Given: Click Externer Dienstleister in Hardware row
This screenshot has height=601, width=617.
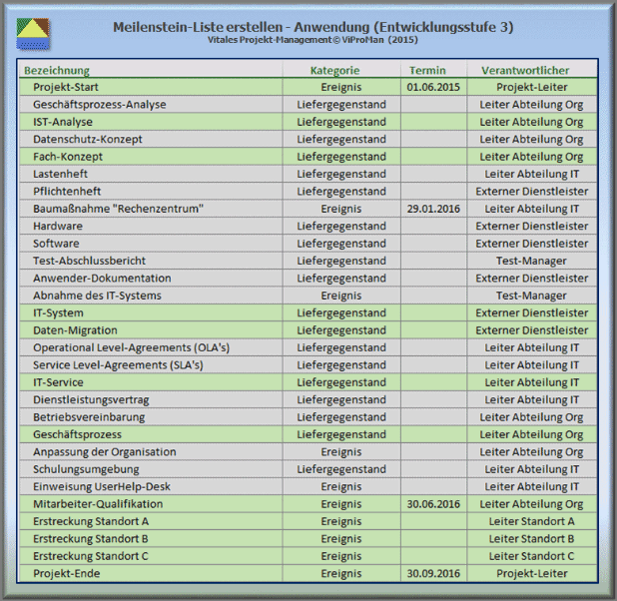Looking at the screenshot, I should coord(532,226).
